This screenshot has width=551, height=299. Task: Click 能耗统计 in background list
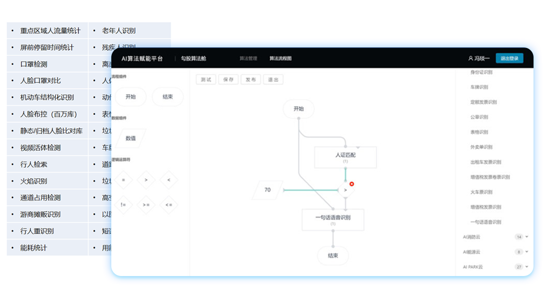click(34, 248)
